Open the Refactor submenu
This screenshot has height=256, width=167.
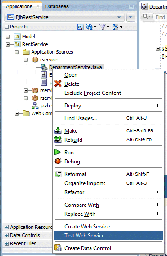[108, 192]
